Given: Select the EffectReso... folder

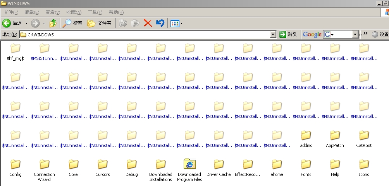Looking at the screenshot, I should point(248,168).
